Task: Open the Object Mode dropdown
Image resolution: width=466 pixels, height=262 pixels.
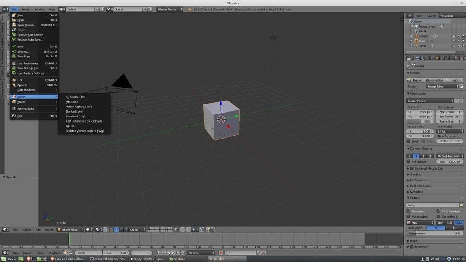Action: [70, 230]
